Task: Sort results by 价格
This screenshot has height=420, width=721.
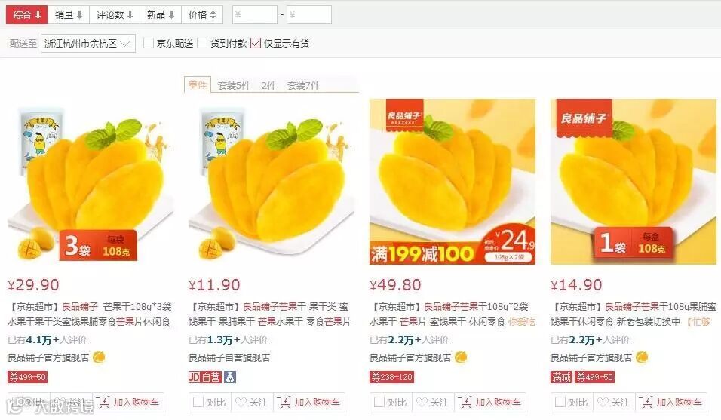Action: point(202,15)
